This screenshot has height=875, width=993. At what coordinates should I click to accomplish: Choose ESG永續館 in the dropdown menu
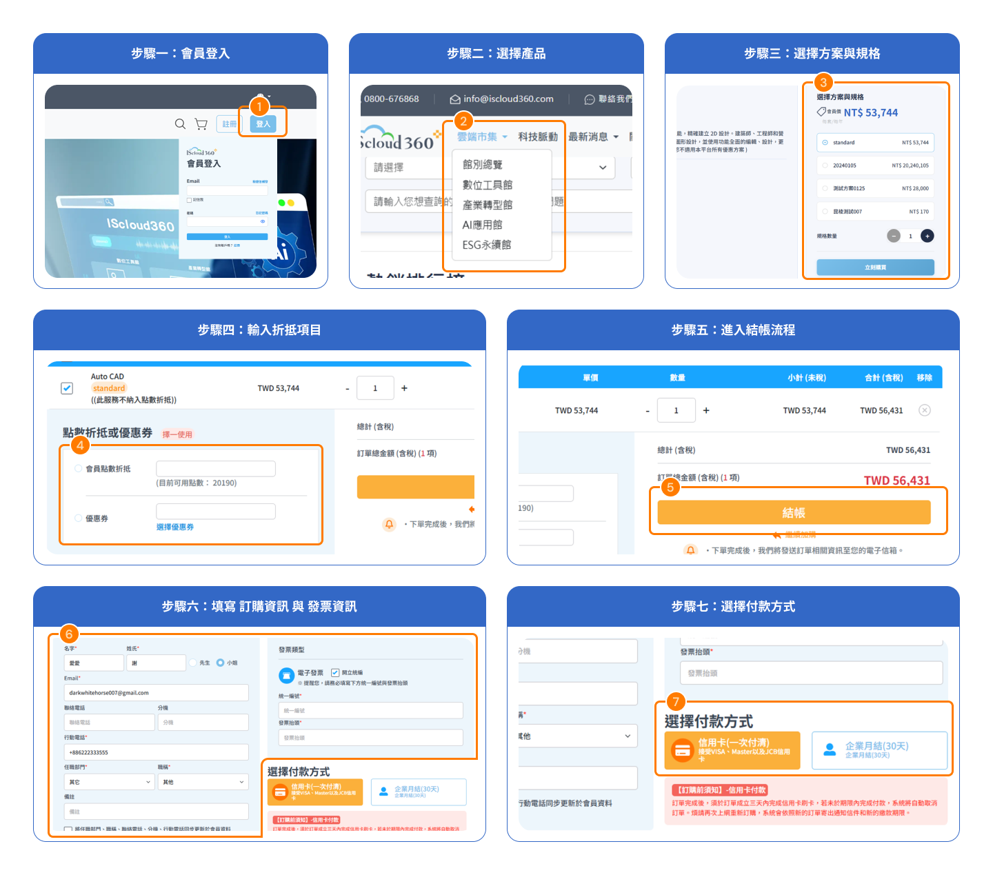(x=486, y=245)
